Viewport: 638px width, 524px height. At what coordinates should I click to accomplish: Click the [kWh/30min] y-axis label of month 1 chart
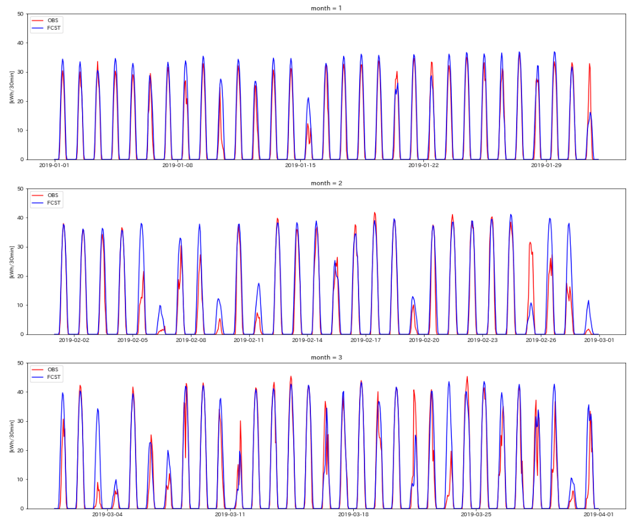[12, 87]
